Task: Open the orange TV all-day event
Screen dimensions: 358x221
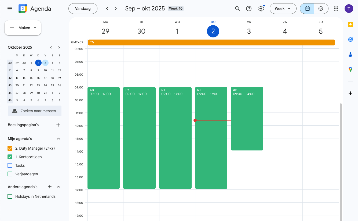Action: 211,42
